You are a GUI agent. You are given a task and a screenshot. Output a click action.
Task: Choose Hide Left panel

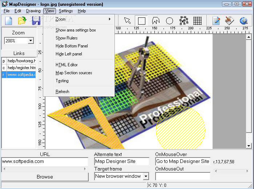point(79,54)
